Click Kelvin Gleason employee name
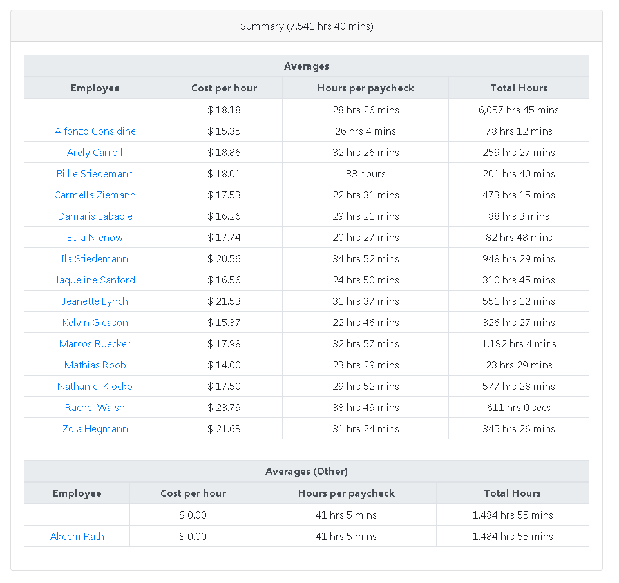The height and width of the screenshot is (583, 619). point(95,323)
